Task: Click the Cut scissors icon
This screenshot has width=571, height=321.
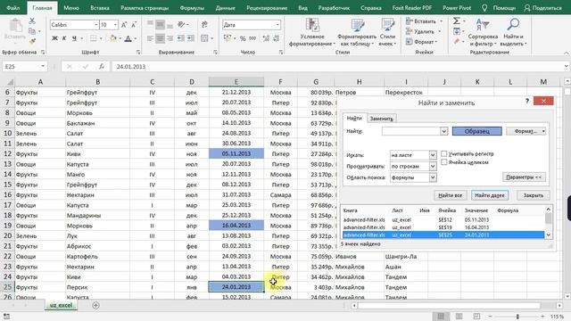Action: (x=32, y=21)
